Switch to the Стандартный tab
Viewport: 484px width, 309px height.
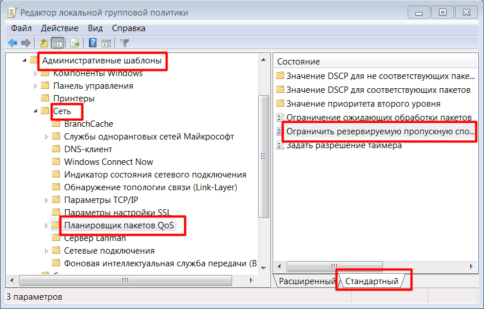372,281
